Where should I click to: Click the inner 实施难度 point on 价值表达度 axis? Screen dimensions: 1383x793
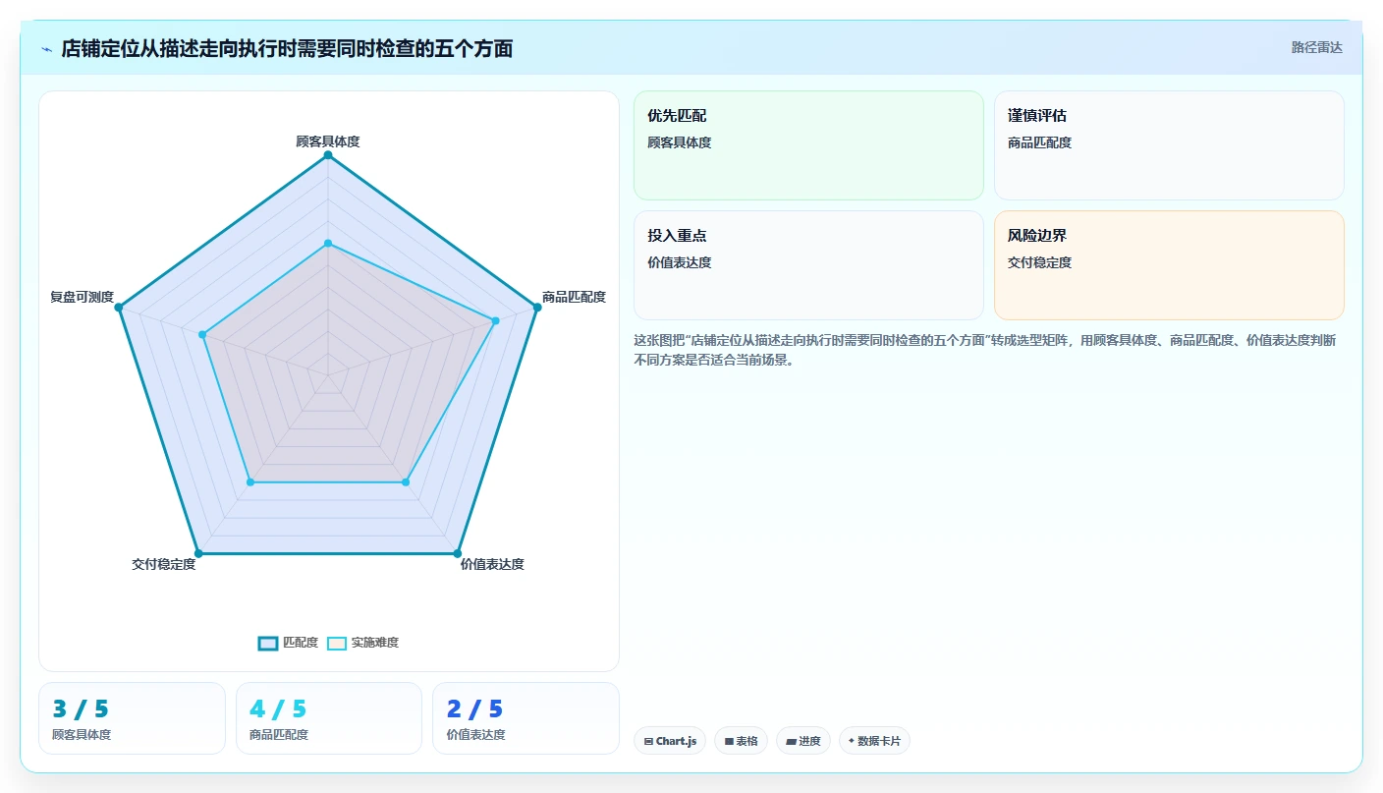[406, 482]
